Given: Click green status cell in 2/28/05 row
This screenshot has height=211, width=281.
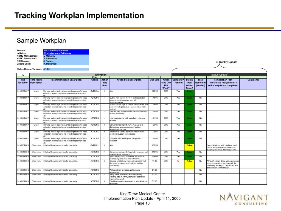Looking at the screenshot, I should [189, 93].
